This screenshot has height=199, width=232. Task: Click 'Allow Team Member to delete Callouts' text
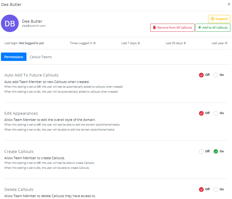pos(50,196)
